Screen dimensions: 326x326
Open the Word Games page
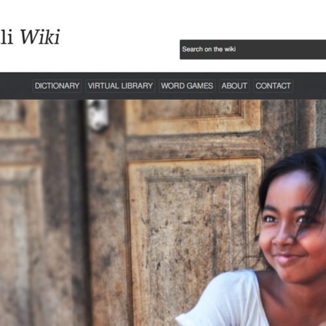point(187,86)
